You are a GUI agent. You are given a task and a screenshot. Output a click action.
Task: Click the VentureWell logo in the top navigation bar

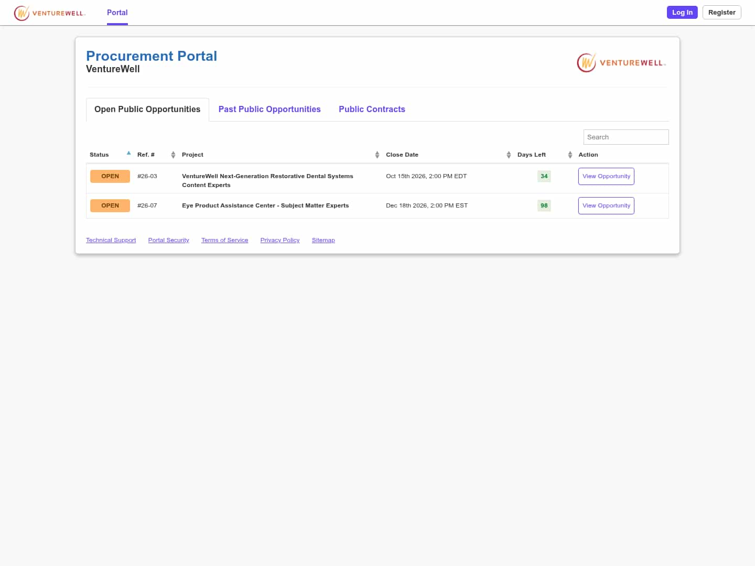click(50, 13)
